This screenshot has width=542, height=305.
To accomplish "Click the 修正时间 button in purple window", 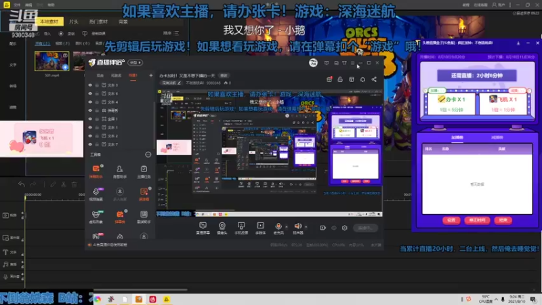I will pyautogui.click(x=477, y=220).
